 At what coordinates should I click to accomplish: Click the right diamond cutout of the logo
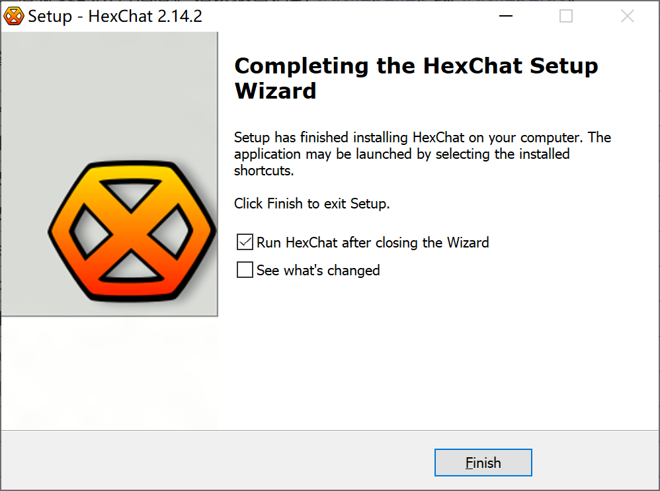point(171,231)
